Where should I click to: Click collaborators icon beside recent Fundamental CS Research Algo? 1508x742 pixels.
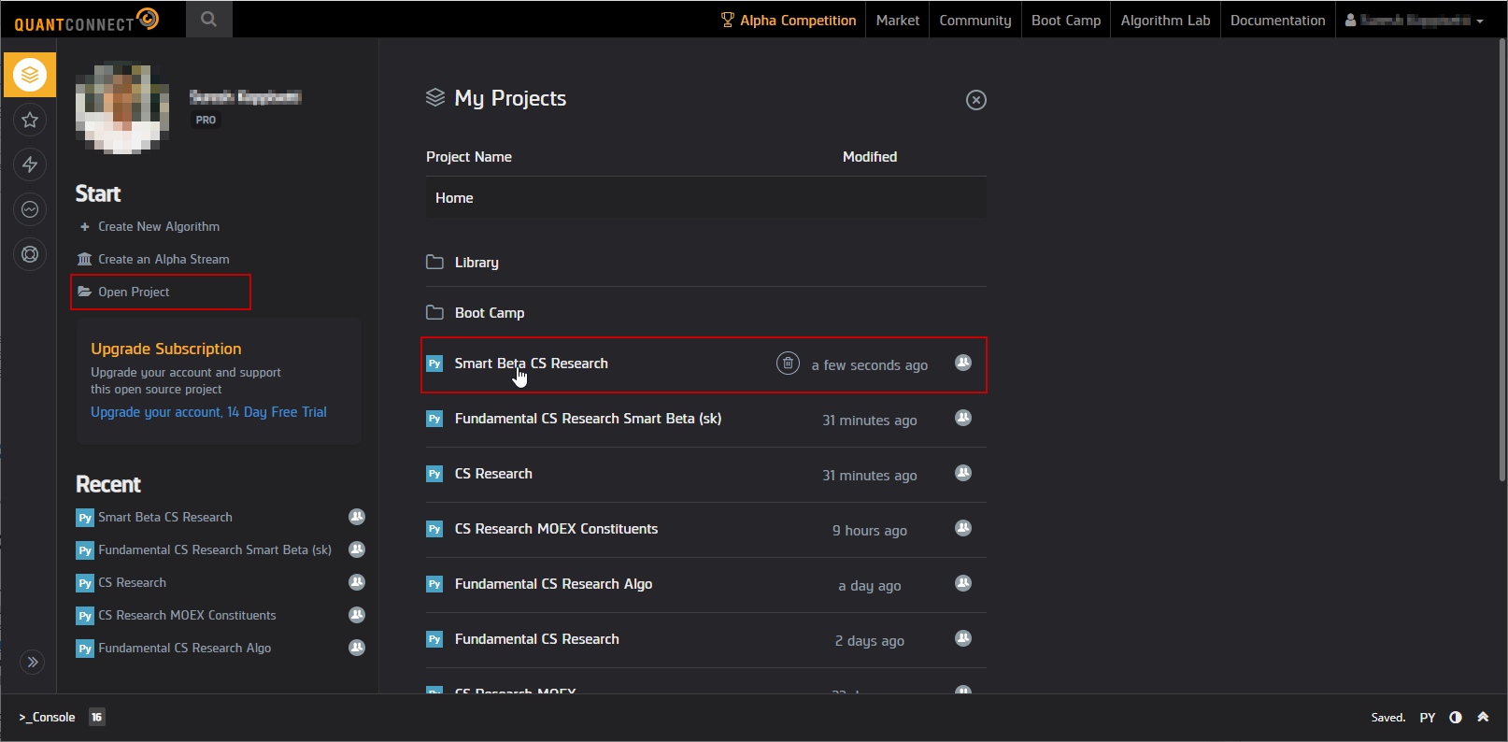[357, 648]
